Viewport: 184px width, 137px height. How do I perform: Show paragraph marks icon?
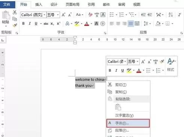[180, 15]
